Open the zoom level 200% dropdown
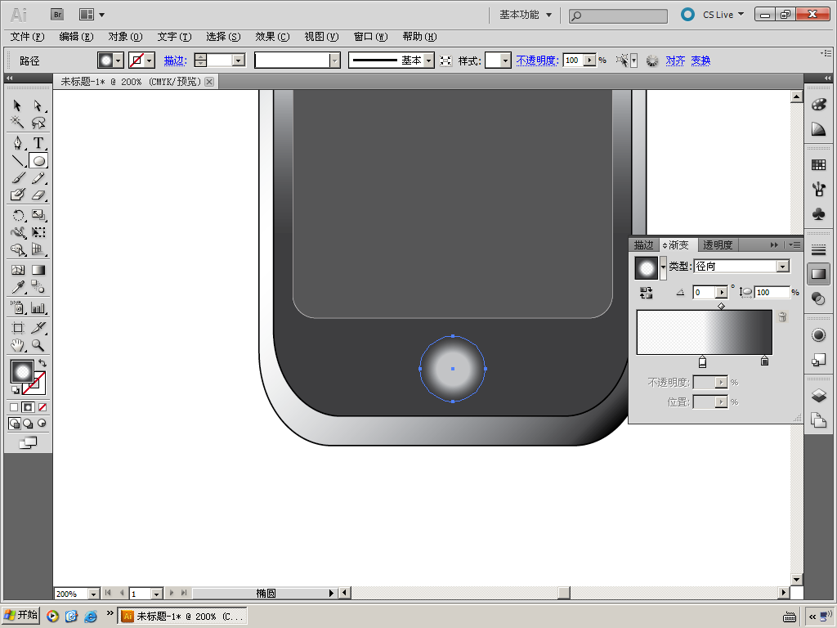The height and width of the screenshot is (628, 837). (x=93, y=594)
